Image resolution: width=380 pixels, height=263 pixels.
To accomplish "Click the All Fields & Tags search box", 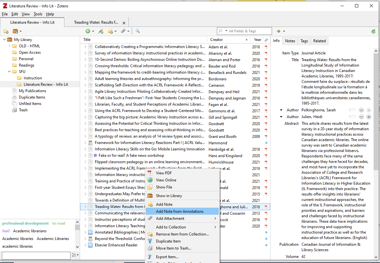I will point(244,31).
